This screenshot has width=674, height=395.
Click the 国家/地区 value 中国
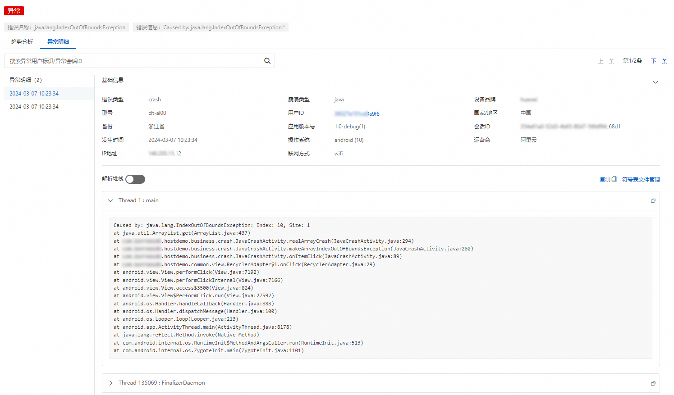tap(526, 113)
